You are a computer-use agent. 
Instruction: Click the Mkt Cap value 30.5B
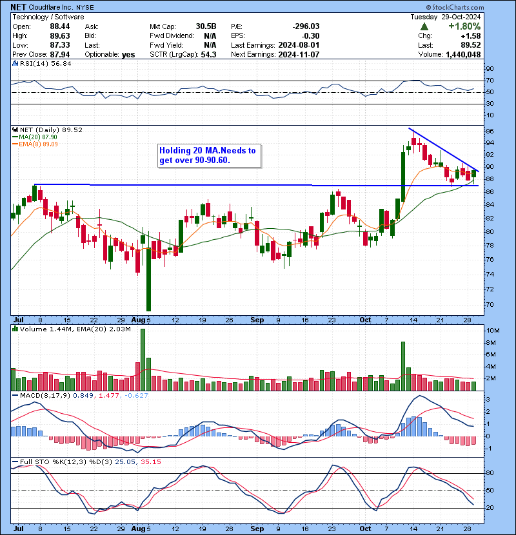tap(206, 26)
